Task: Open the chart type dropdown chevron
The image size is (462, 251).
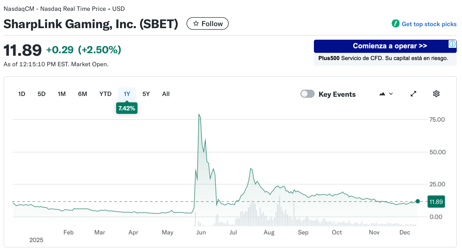Action: click(x=391, y=94)
